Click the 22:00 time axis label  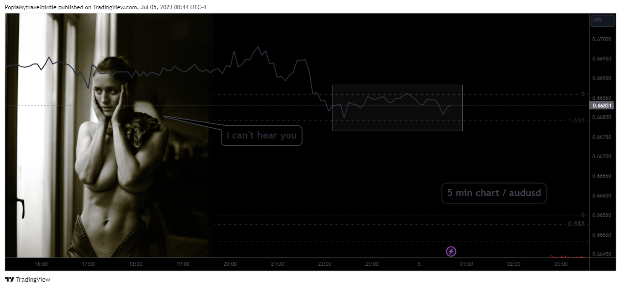tap(325, 264)
